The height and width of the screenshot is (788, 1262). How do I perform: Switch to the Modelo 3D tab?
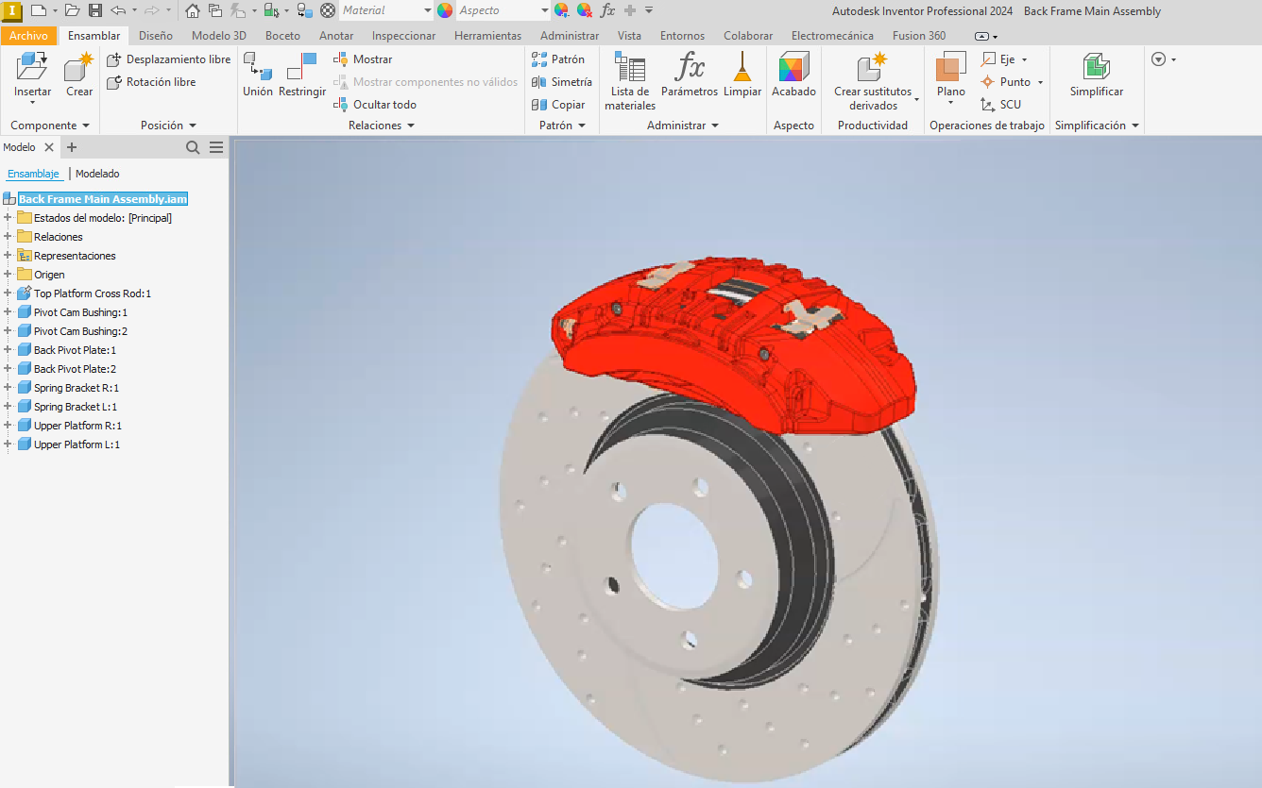[x=219, y=36]
